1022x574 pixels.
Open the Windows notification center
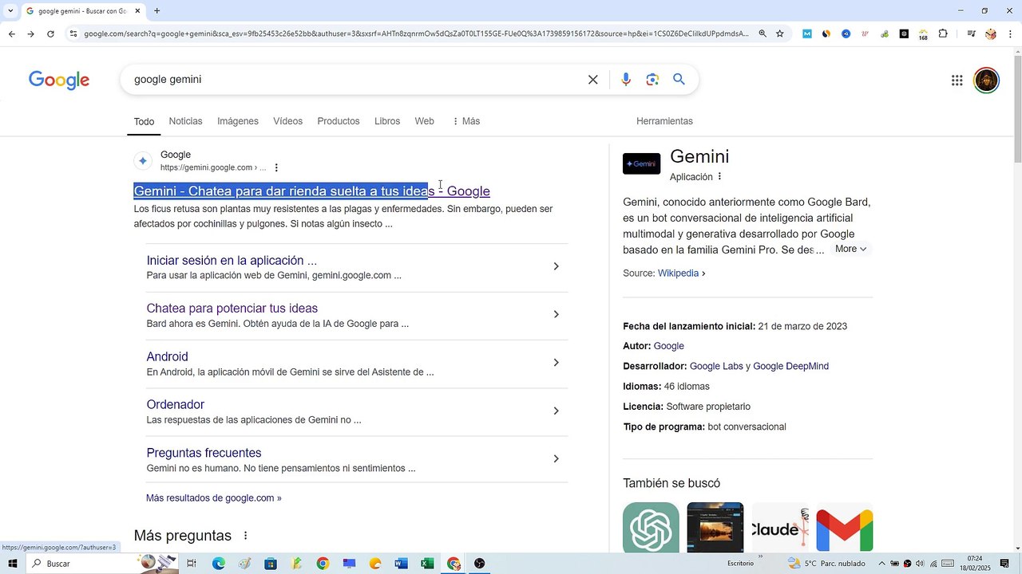tap(1004, 564)
